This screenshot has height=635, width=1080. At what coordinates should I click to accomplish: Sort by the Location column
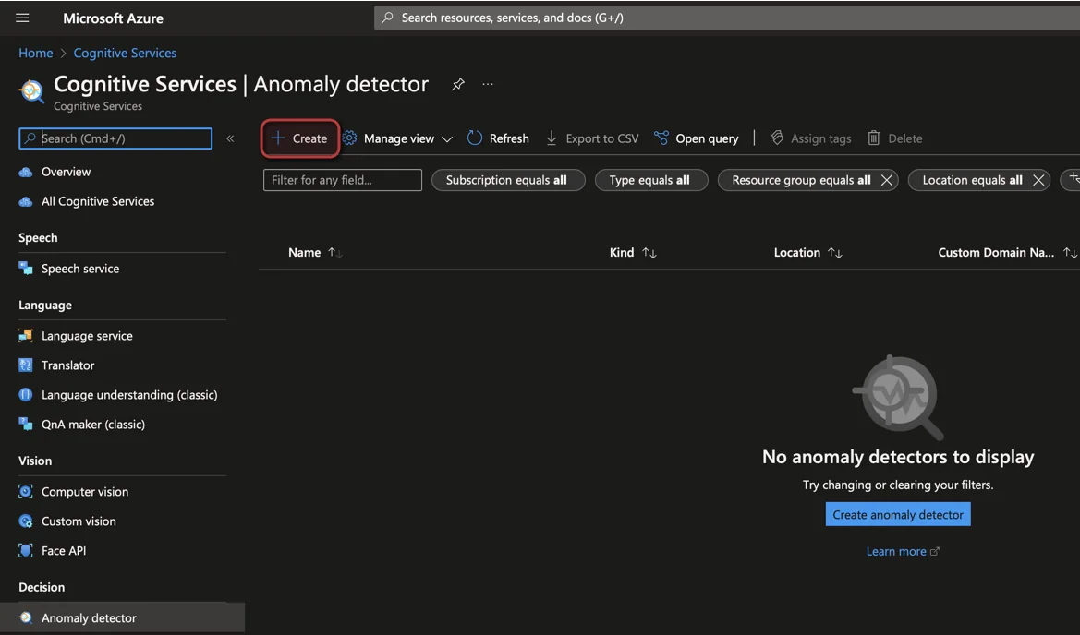tap(808, 253)
